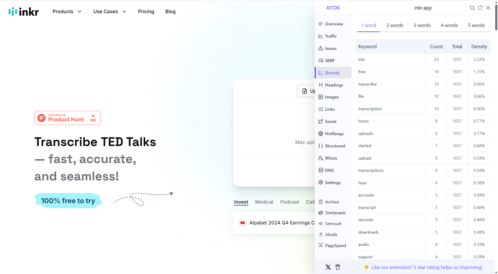Open the PageSpeed icon
This screenshot has height=274, width=498.
[x=321, y=246]
